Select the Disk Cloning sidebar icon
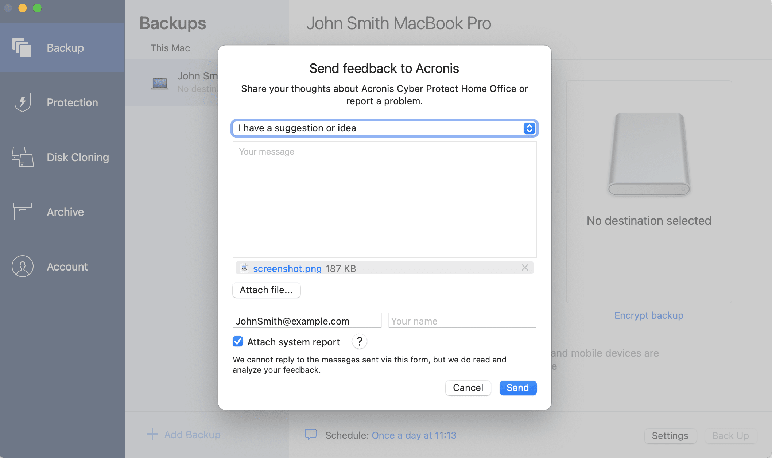The height and width of the screenshot is (458, 772). 22,157
